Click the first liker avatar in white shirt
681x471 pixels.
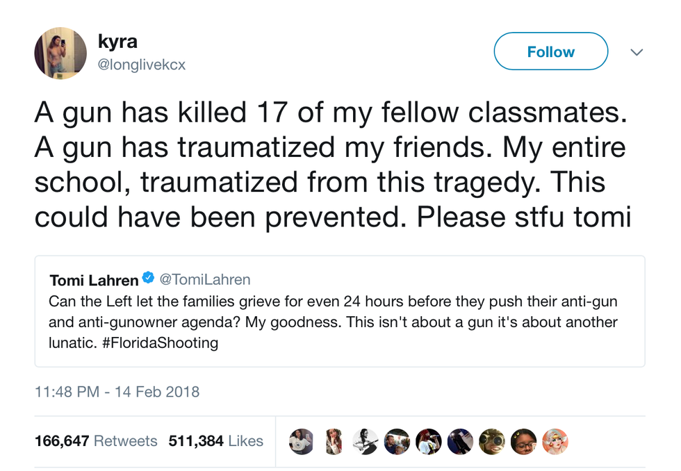point(302,441)
